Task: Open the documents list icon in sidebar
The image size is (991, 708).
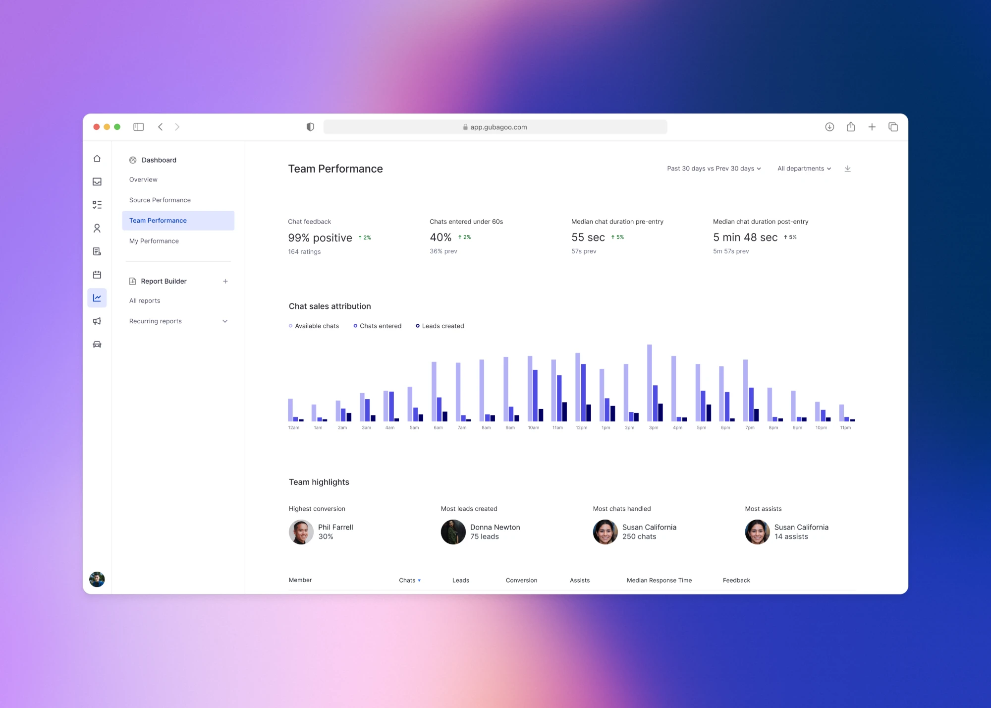Action: [97, 251]
